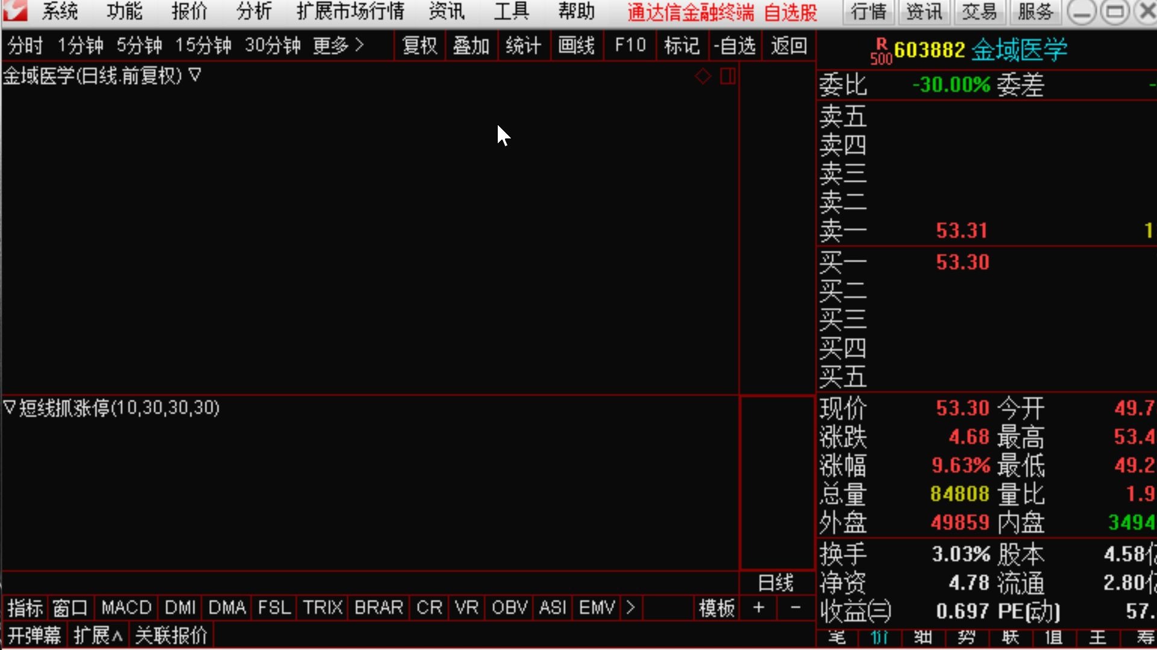Click the app logo icon at top-left
Screen dimensions: 1157x650
[x=14, y=10]
